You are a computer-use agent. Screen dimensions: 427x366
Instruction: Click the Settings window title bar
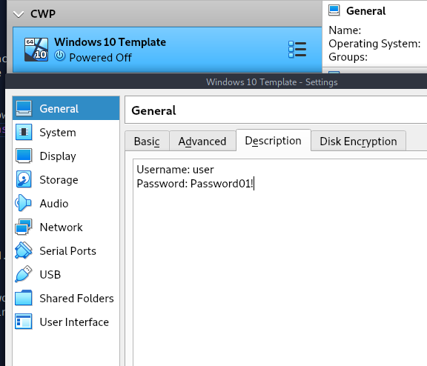pyautogui.click(x=216, y=81)
